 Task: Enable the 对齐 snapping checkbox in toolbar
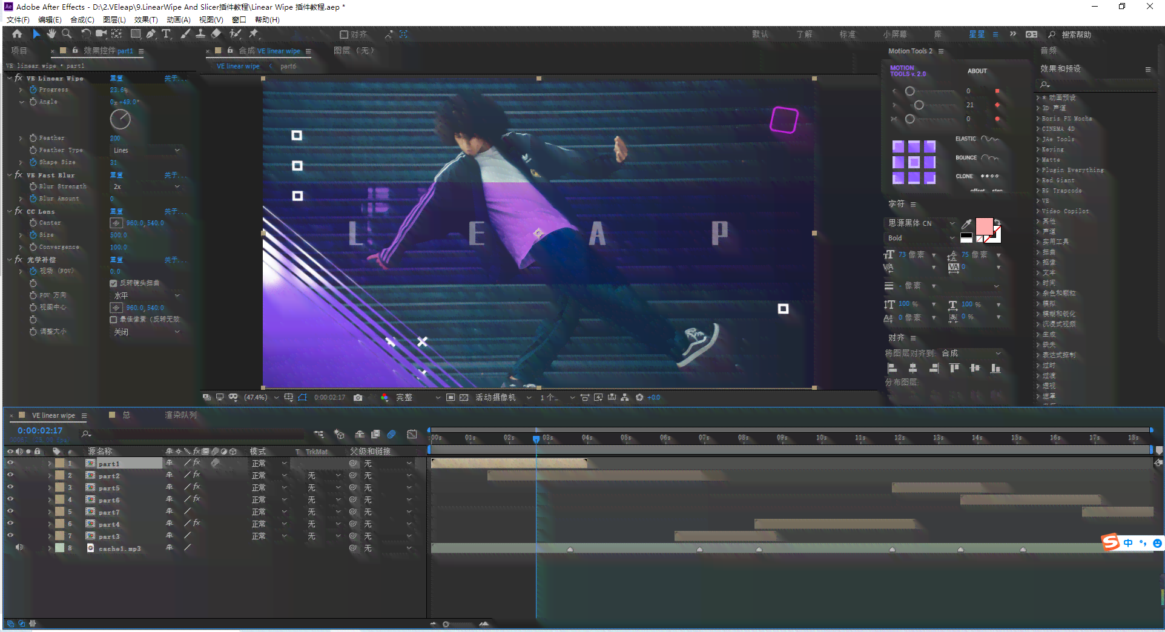coord(344,35)
